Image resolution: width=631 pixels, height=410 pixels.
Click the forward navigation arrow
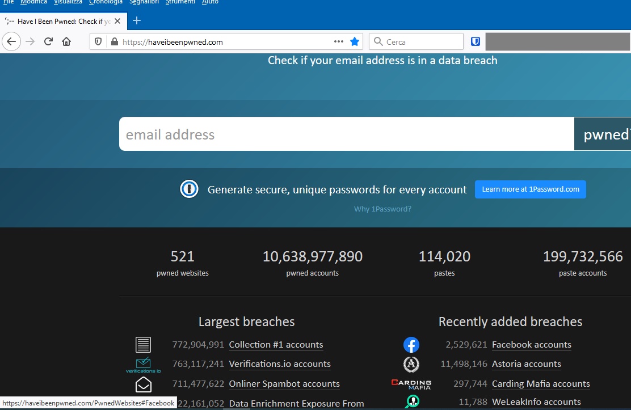30,41
